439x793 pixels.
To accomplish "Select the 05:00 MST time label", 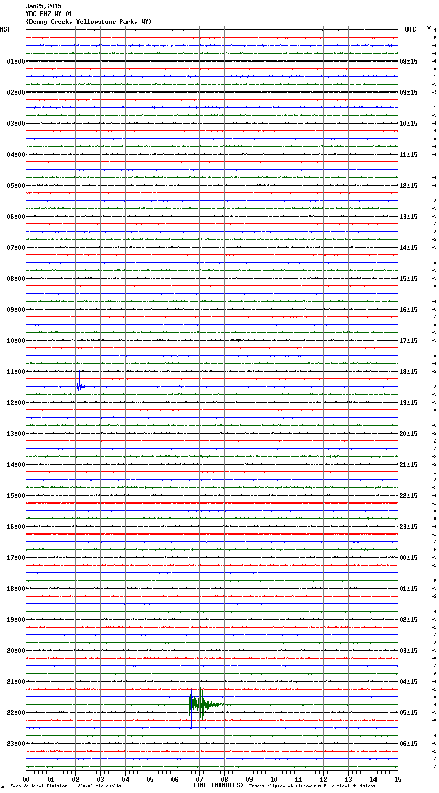I will [15, 186].
